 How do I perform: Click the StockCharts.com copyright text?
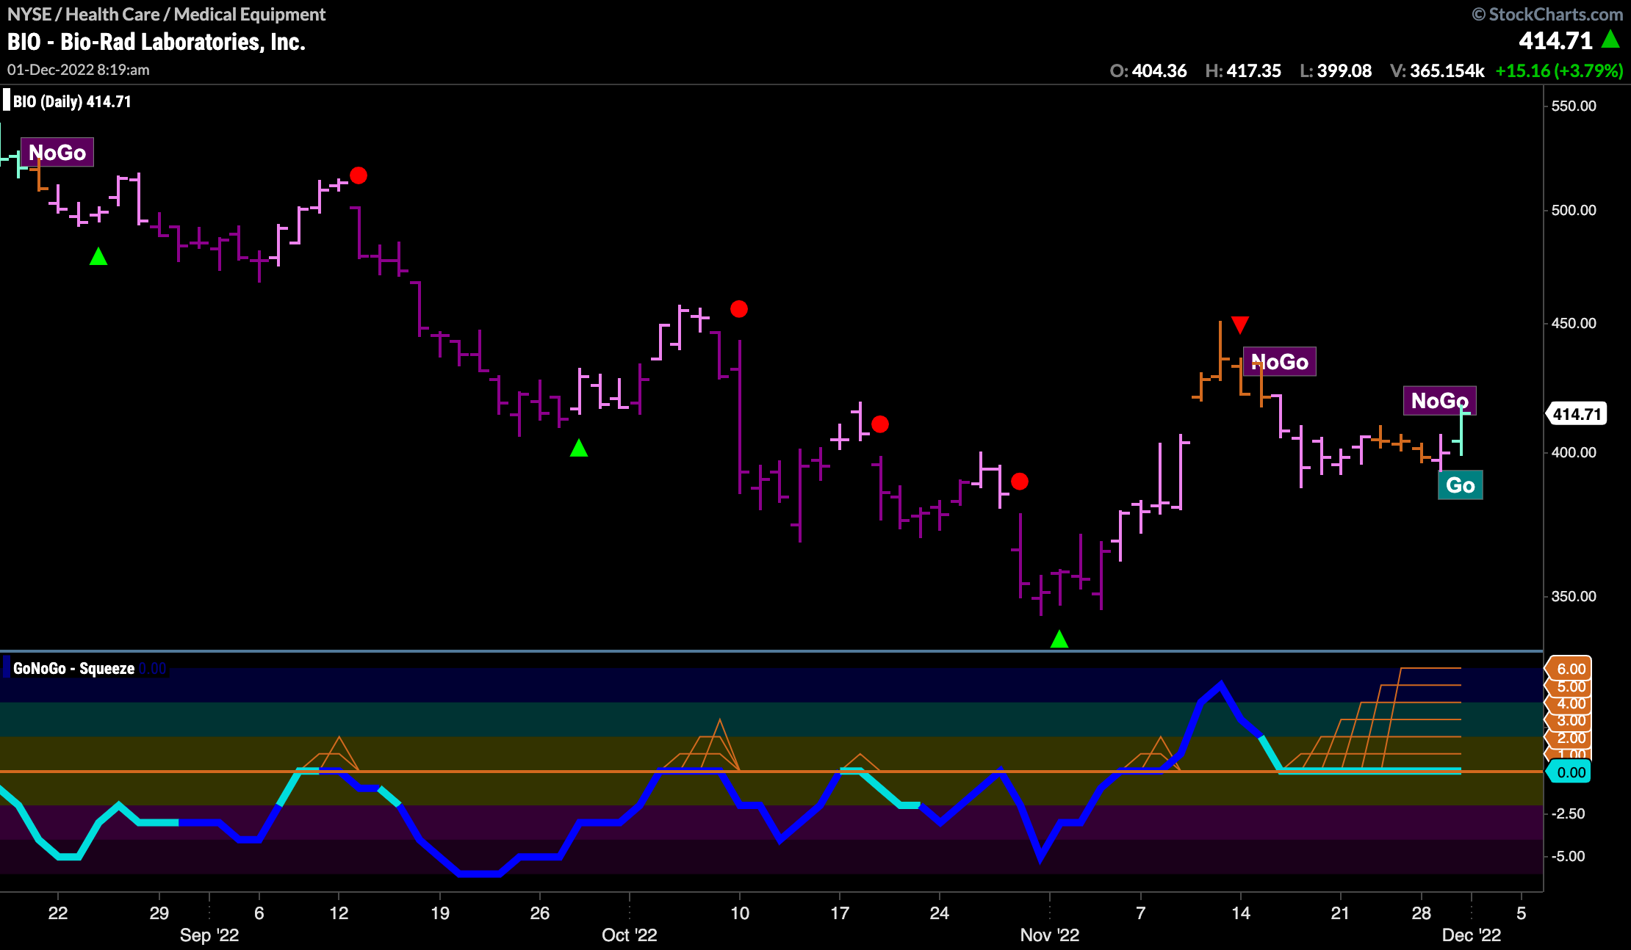[1548, 14]
